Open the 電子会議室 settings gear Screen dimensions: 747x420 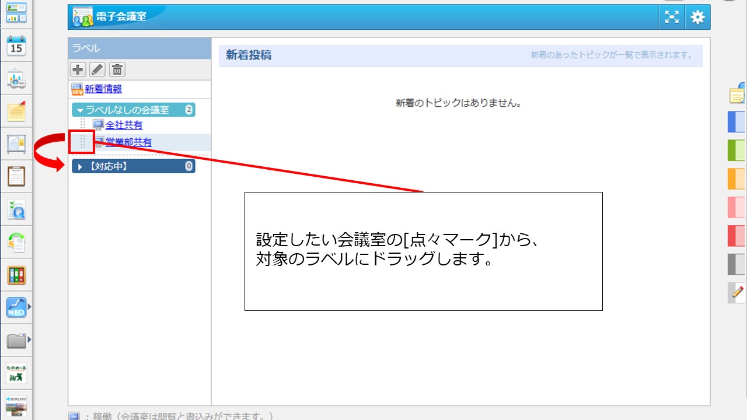697,17
